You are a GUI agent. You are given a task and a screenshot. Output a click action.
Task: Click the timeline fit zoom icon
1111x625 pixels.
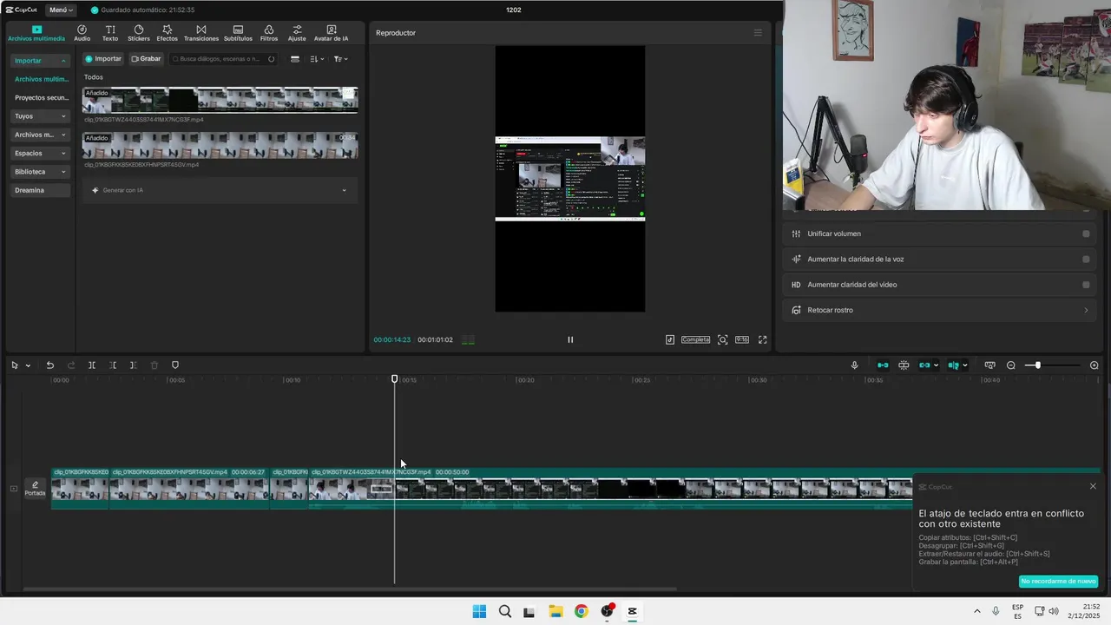[x=989, y=365]
